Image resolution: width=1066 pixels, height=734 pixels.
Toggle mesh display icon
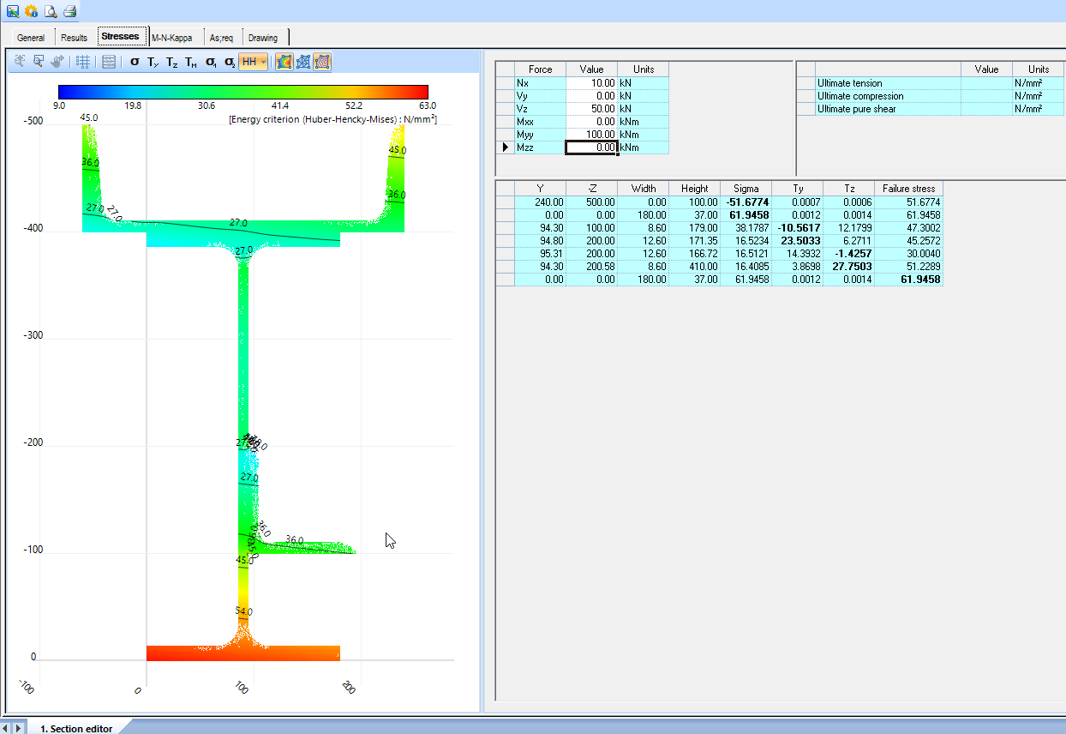303,62
